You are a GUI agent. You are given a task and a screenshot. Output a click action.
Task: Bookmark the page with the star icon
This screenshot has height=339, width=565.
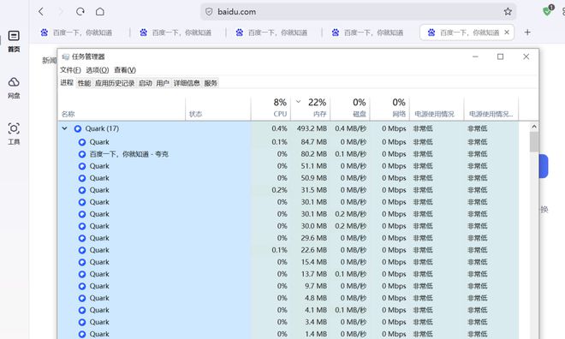(508, 11)
